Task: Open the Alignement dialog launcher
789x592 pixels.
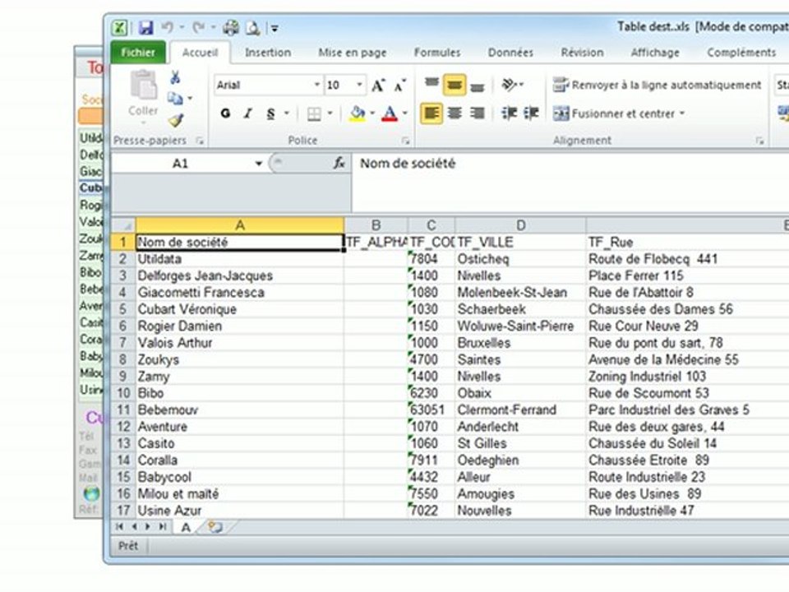Action: pyautogui.click(x=759, y=141)
